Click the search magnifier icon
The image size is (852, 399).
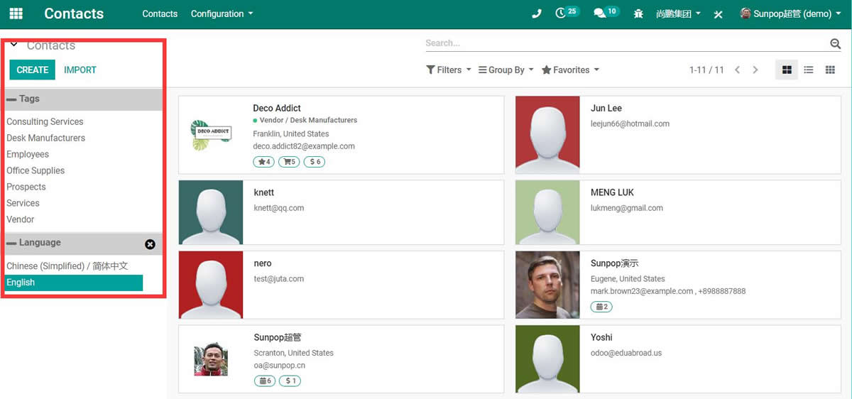pos(835,44)
